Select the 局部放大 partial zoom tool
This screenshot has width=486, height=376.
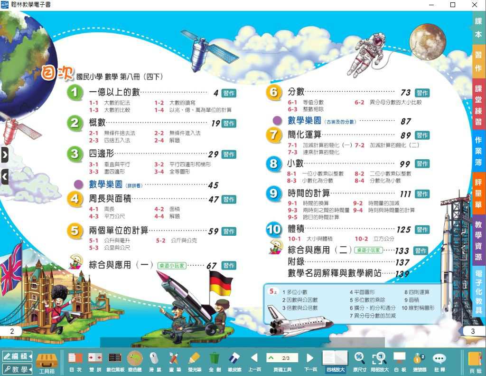point(379,362)
